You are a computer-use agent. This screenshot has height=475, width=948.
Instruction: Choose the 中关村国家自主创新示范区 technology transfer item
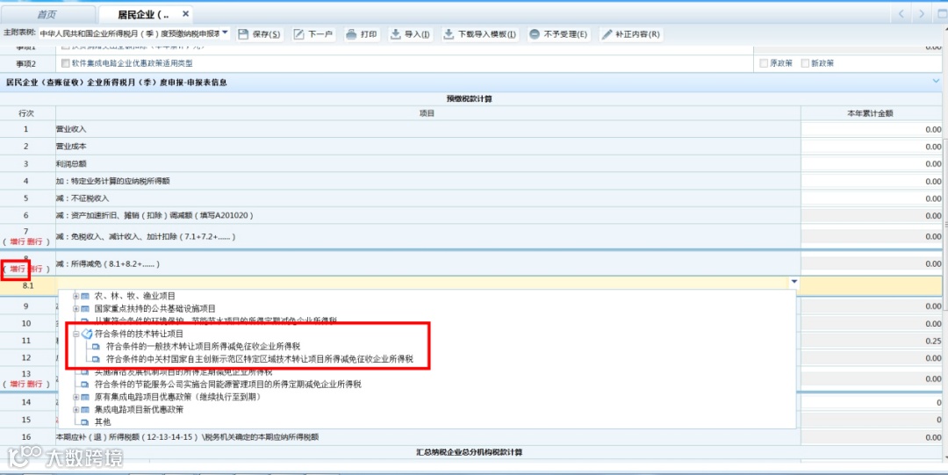tap(259, 359)
